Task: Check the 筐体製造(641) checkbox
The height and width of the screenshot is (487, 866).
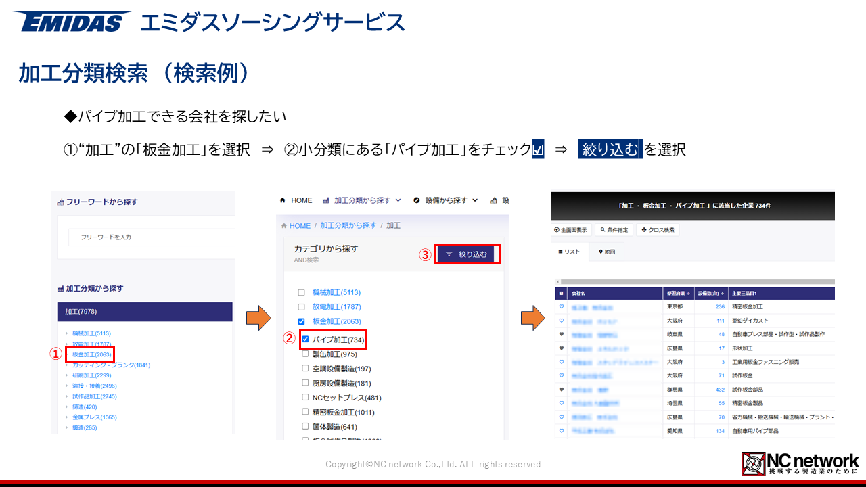Action: [306, 427]
